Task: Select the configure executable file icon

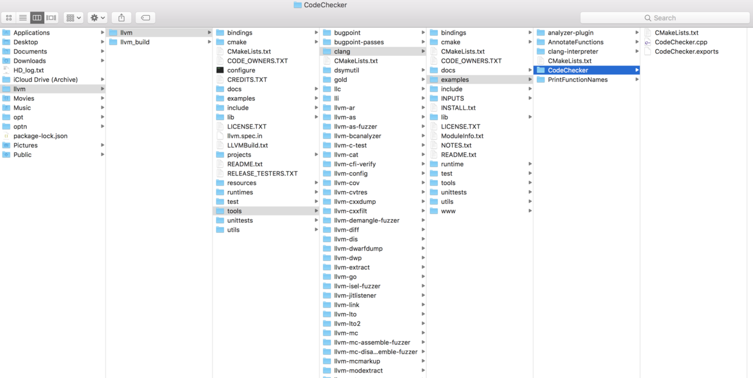Action: tap(220, 70)
